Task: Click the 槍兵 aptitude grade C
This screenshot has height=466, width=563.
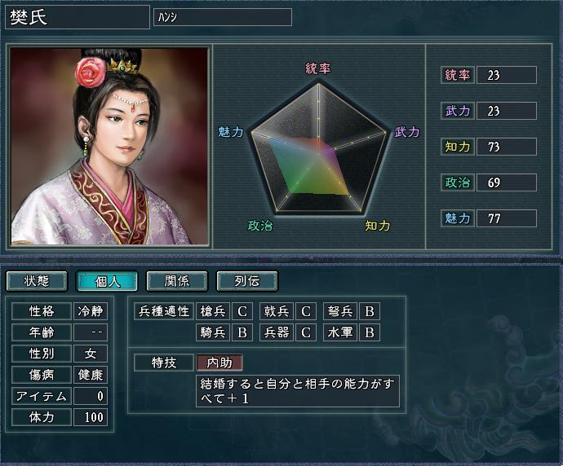Action: 242,311
